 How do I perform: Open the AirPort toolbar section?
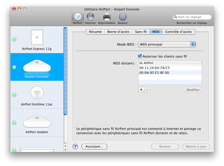(x=78, y=19)
